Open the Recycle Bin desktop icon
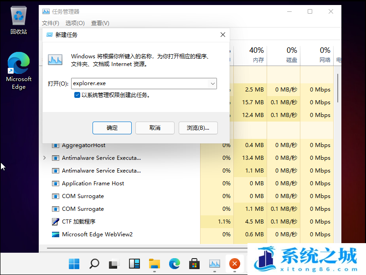Viewport: 366px width, 275px height. (19, 20)
